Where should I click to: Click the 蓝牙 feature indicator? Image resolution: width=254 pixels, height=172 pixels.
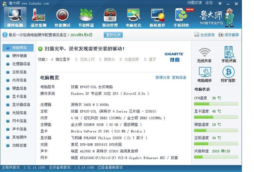point(150,59)
